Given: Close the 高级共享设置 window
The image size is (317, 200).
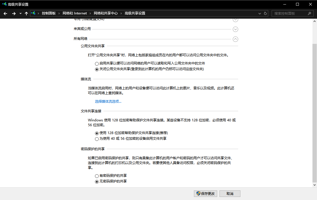Looking at the screenshot, I should (x=310, y=4).
